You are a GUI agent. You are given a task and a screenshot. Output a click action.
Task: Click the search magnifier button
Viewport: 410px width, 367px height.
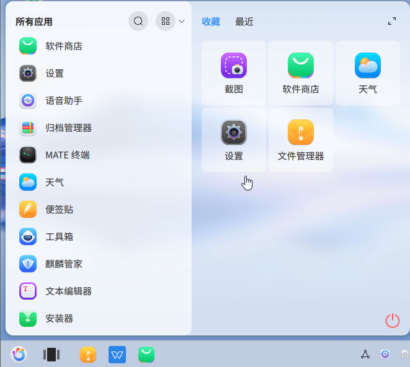click(x=138, y=21)
